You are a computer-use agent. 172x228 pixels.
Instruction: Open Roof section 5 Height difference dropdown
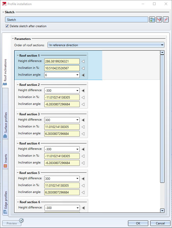click(77, 178)
